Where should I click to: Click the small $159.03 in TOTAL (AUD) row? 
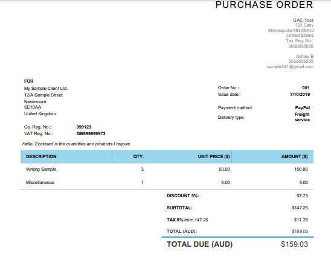[x=300, y=232]
